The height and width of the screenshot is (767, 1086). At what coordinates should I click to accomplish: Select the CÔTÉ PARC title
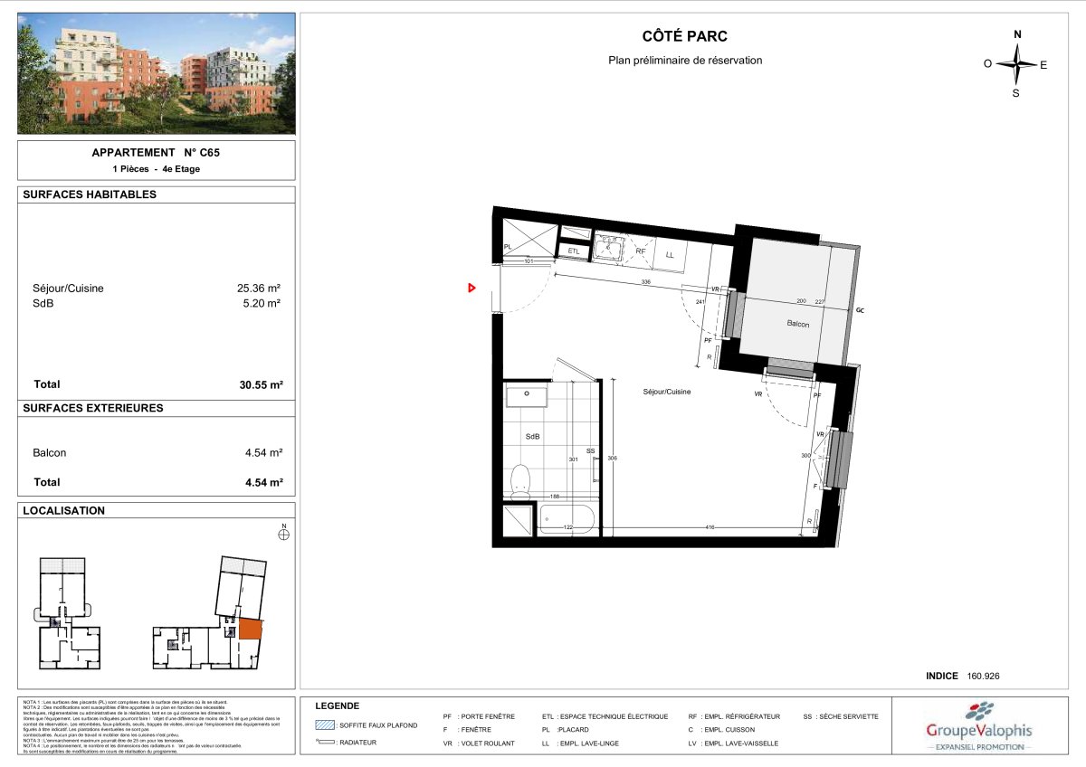[x=684, y=37]
